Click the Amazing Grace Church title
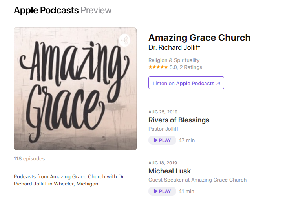Viewport: 305px width, 209px height. [x=199, y=38]
